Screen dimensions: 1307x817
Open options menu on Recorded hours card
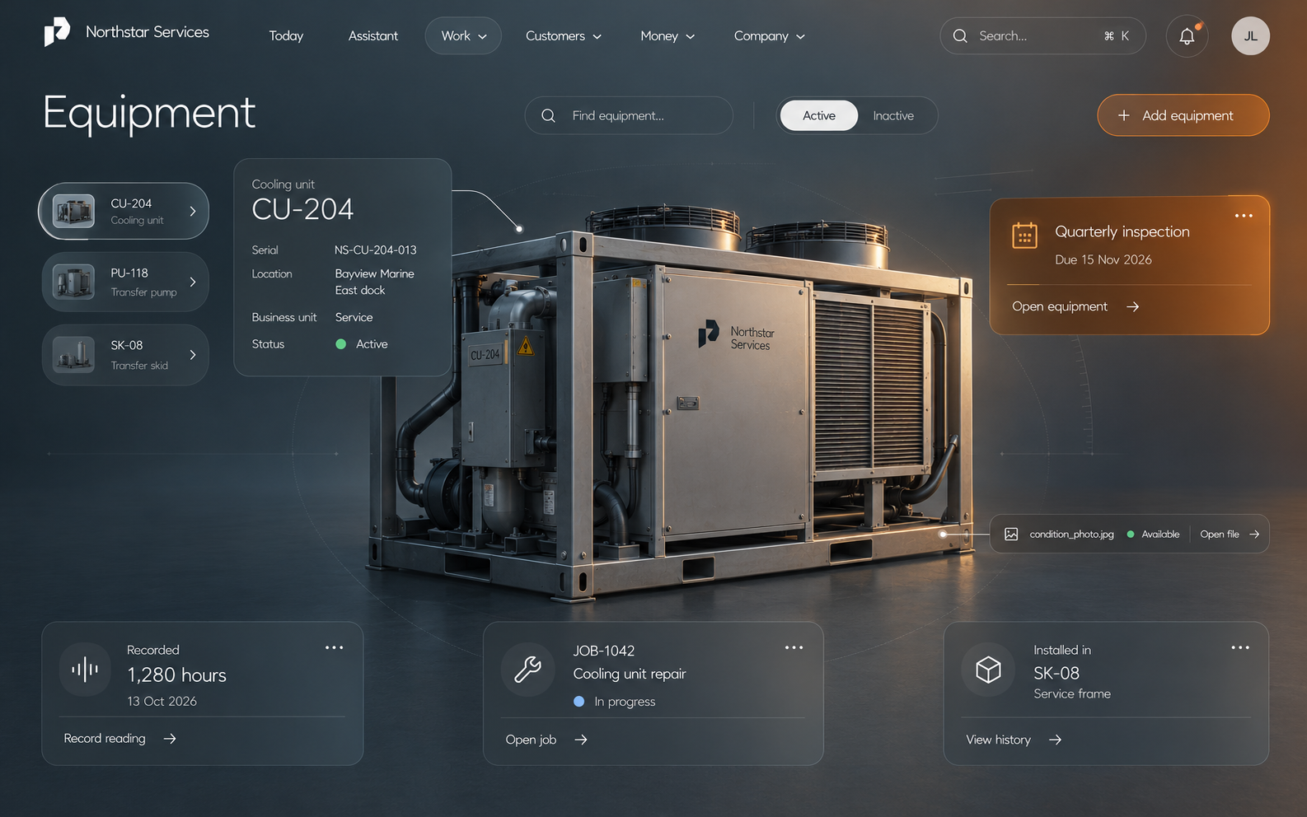point(334,647)
